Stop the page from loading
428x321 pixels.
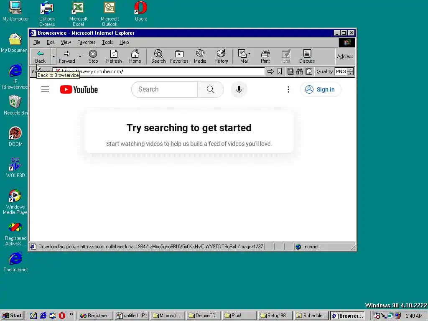[93, 56]
